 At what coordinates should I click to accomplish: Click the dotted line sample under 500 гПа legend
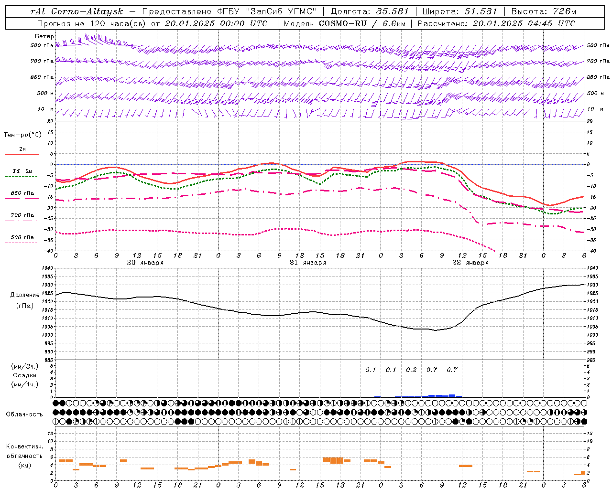point(21,243)
